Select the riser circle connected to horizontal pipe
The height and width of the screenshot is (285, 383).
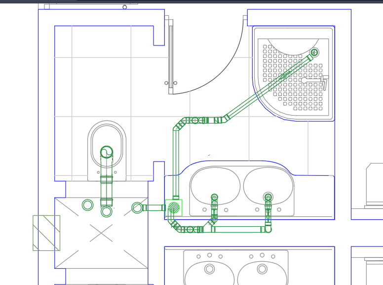coord(137,208)
